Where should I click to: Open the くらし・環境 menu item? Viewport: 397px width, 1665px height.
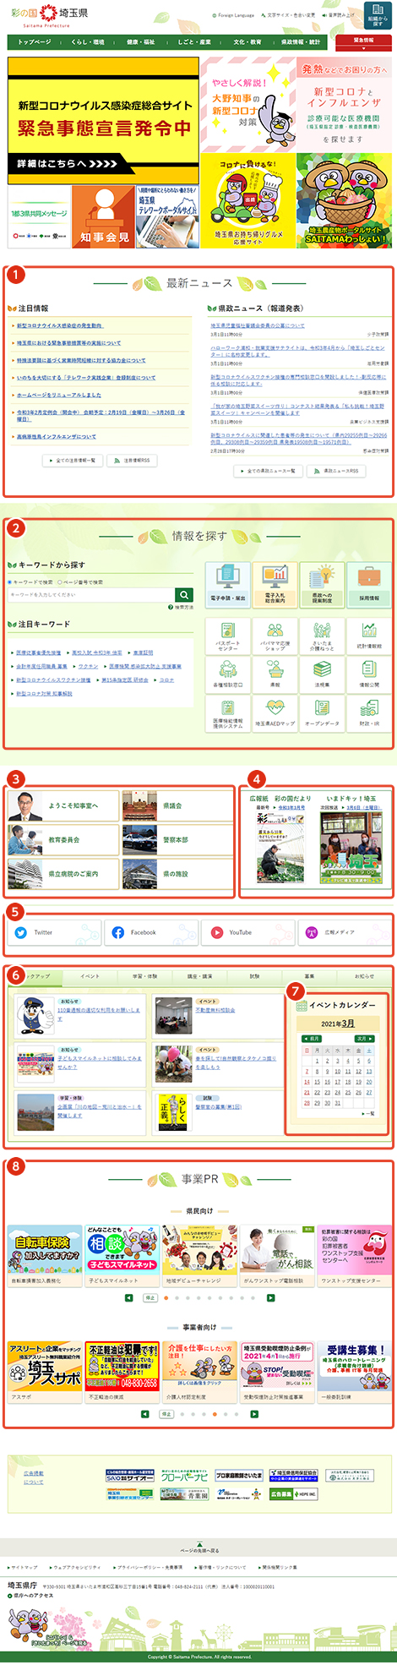pos(88,41)
